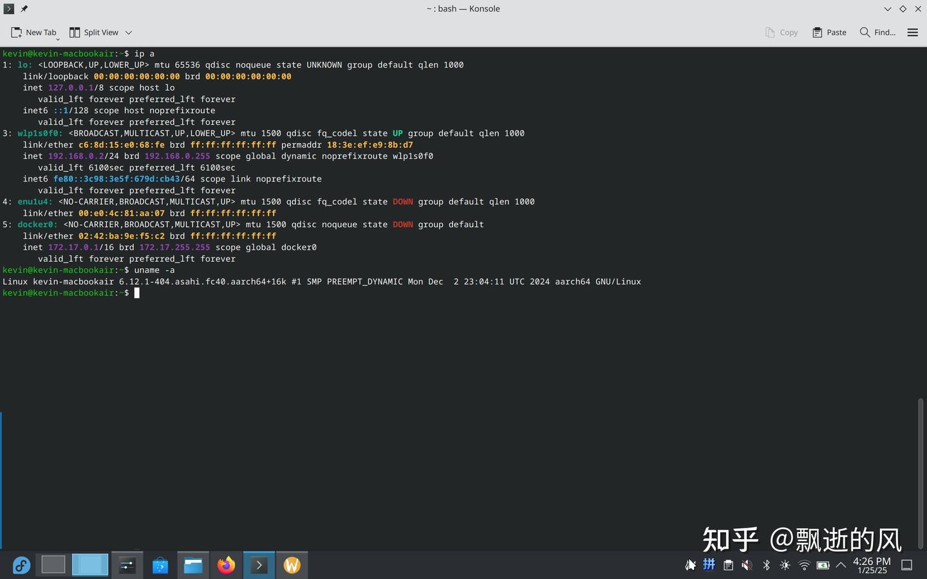Image resolution: width=927 pixels, height=579 pixels.
Task: Open Bluetooth from the system tray
Action: pyautogui.click(x=766, y=565)
